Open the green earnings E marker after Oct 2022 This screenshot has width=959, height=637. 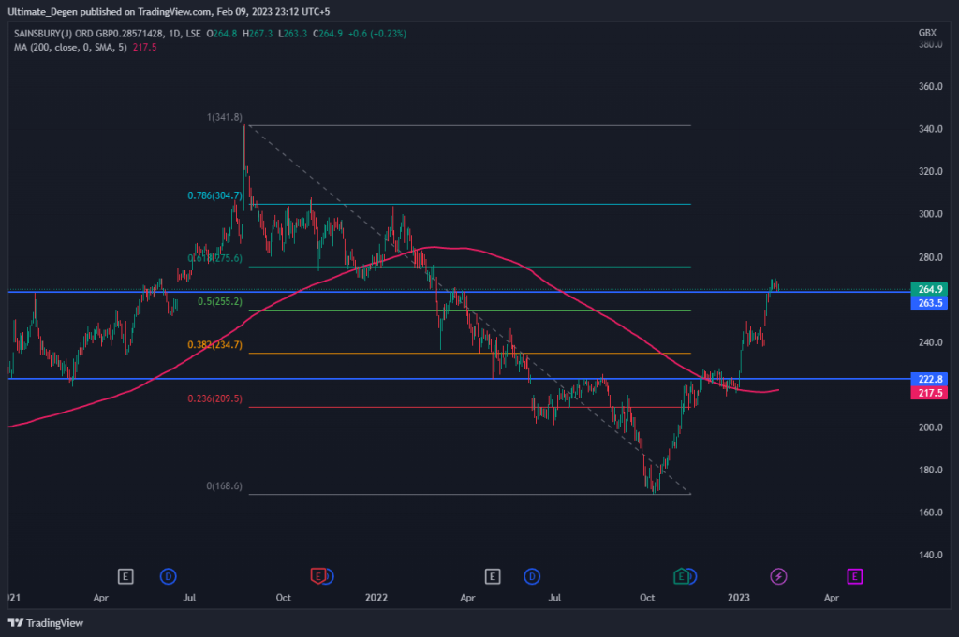point(681,576)
